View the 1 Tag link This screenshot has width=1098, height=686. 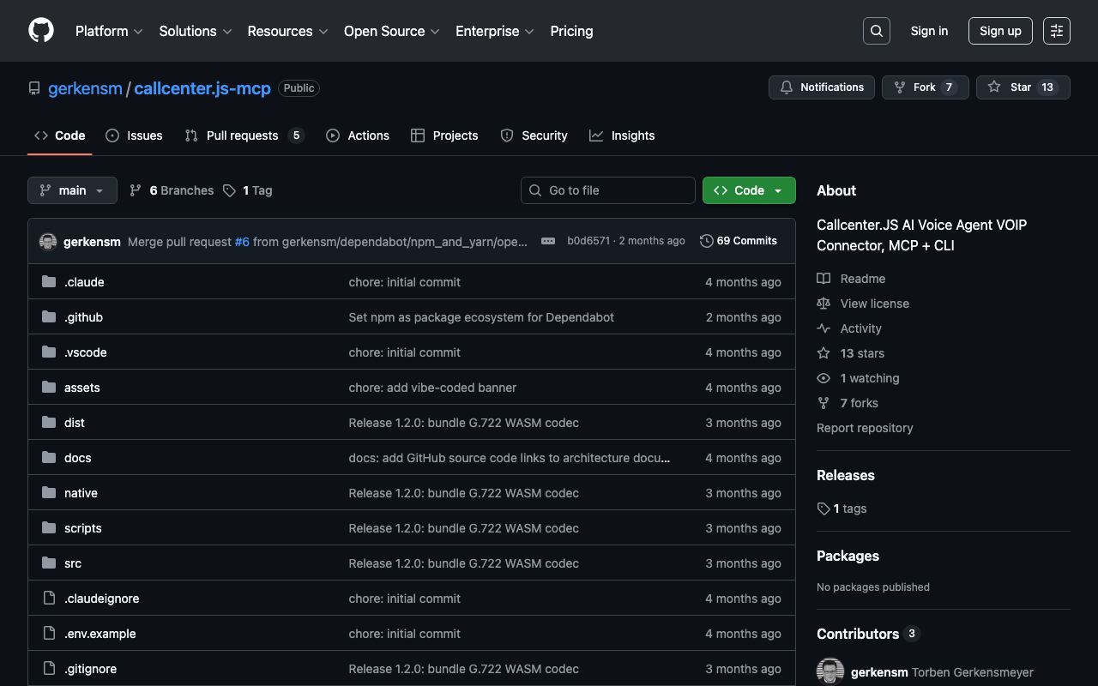click(x=256, y=190)
